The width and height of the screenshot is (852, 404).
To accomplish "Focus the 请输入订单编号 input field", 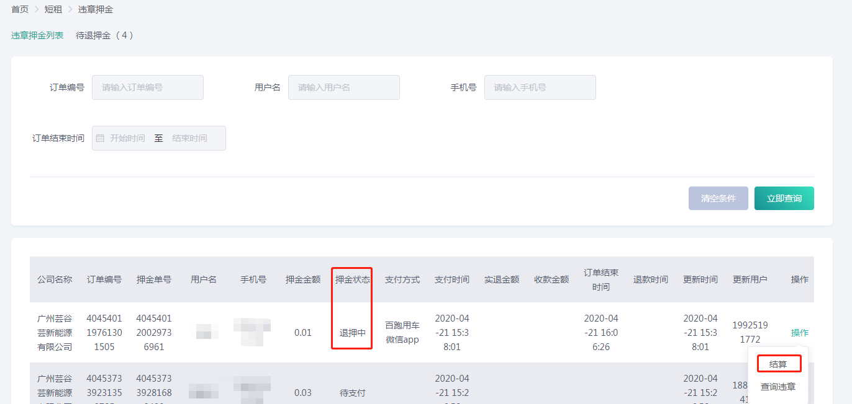I will point(148,87).
